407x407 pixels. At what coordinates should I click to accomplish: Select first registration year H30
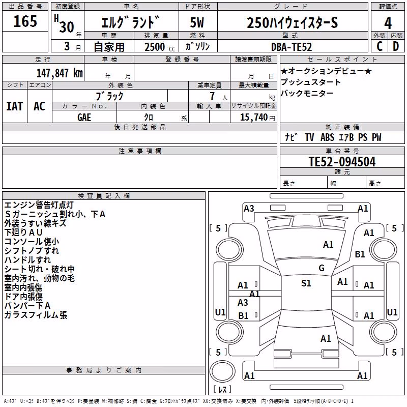click(64, 24)
